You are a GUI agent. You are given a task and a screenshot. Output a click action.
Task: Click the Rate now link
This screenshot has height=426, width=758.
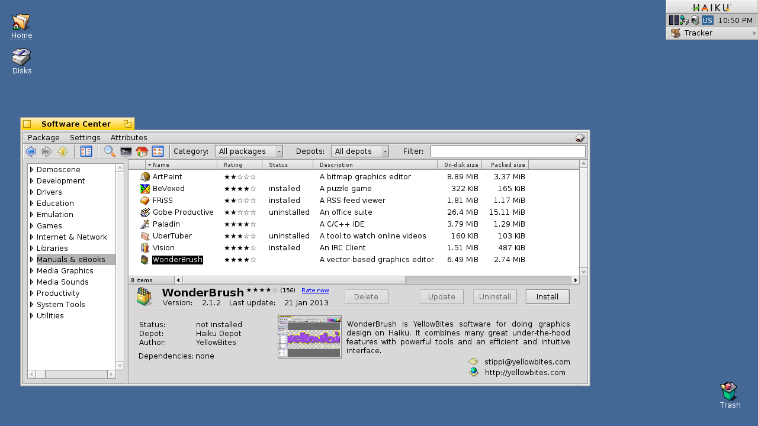(x=315, y=291)
